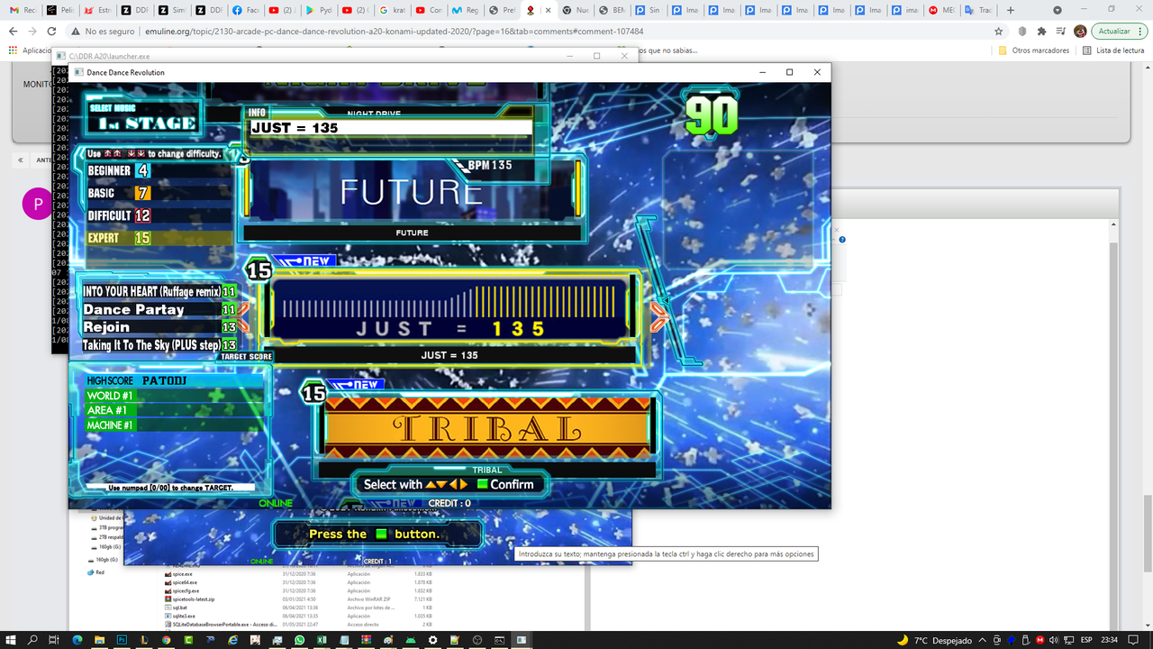Screen dimensions: 1153x649
Task: Open a new Chrome tab
Action: pos(1011,10)
